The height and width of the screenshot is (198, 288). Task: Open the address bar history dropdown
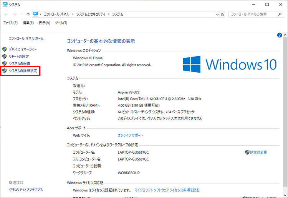pyautogui.click(x=217, y=14)
